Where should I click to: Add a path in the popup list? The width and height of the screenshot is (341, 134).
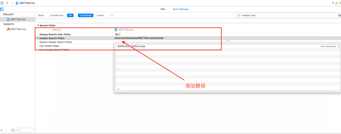pyautogui.click(x=119, y=89)
